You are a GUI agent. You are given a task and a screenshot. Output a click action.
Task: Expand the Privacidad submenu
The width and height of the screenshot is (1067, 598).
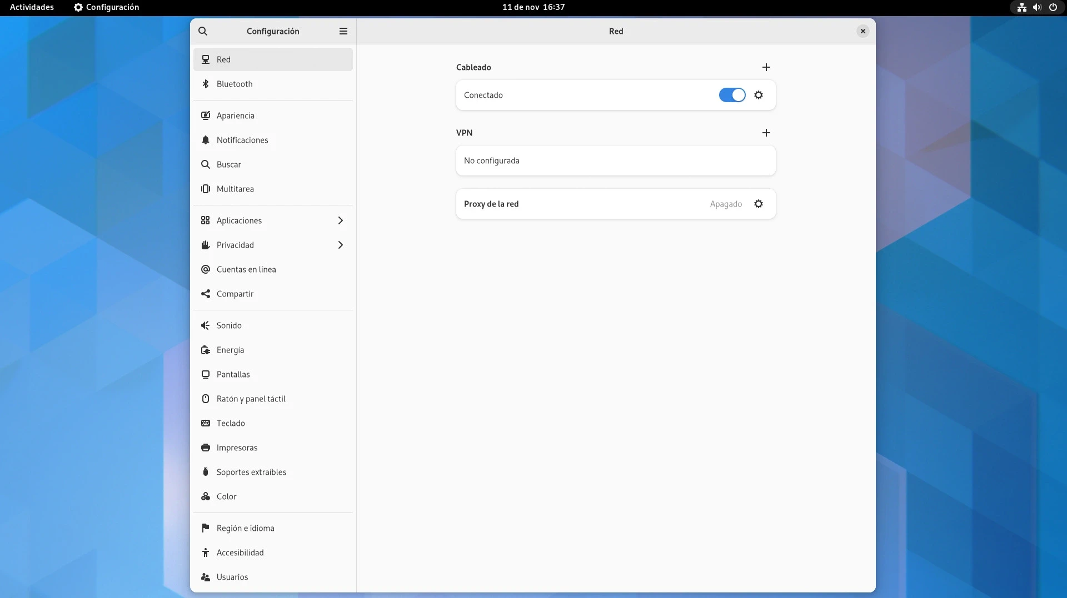[340, 245]
